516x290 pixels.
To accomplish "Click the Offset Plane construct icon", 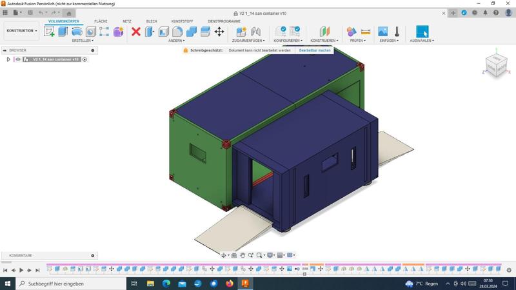I will click(x=324, y=32).
